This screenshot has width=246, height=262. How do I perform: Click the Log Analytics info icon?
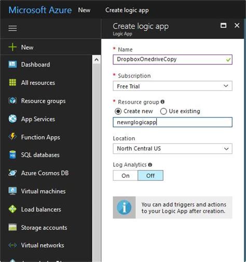click(150, 165)
